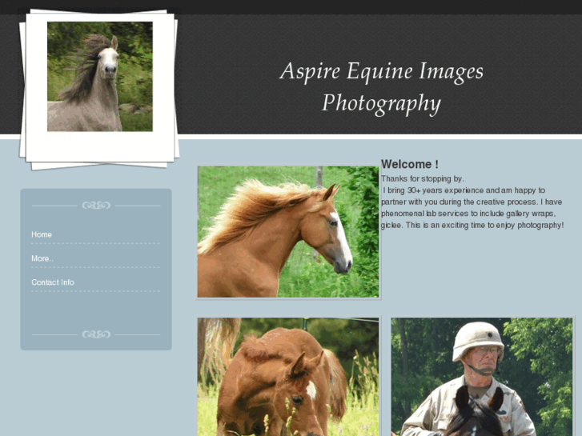Open the Home navigation link
The width and height of the screenshot is (582, 436).
click(42, 234)
